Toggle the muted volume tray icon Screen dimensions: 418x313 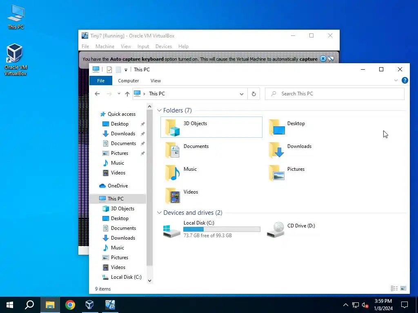[365, 305]
